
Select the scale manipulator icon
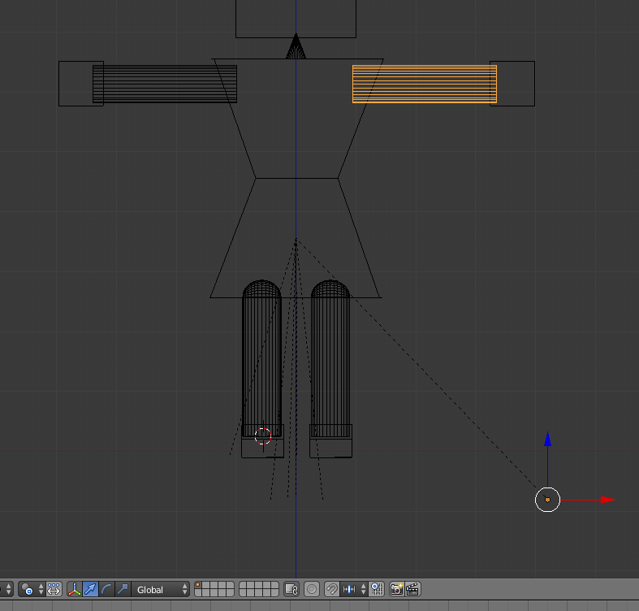point(123,589)
